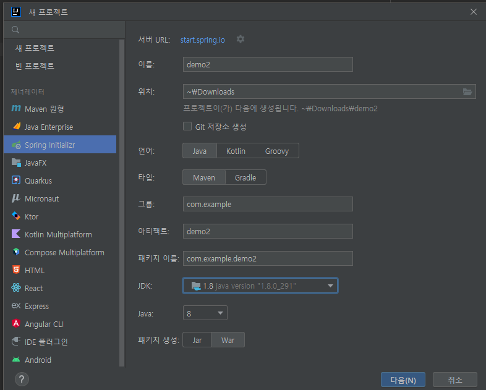Select Micronaut generator entry
Viewport: 486px width, 390px height.
[61, 198]
